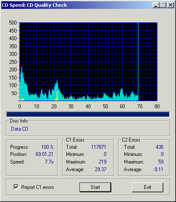Click the dark blue progress bar
Image resolution: width=176 pixels, height=202 pixels.
[88, 114]
